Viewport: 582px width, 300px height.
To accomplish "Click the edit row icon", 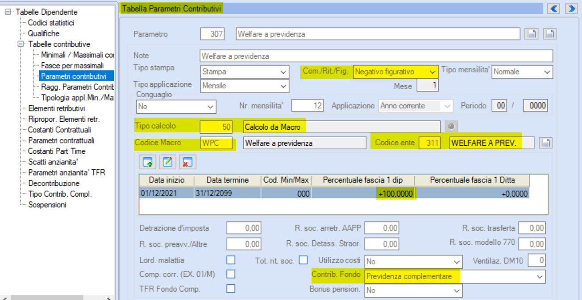I will (x=167, y=162).
